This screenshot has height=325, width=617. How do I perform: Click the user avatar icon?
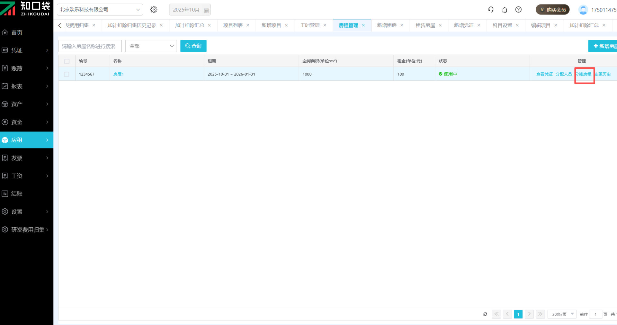coord(583,10)
